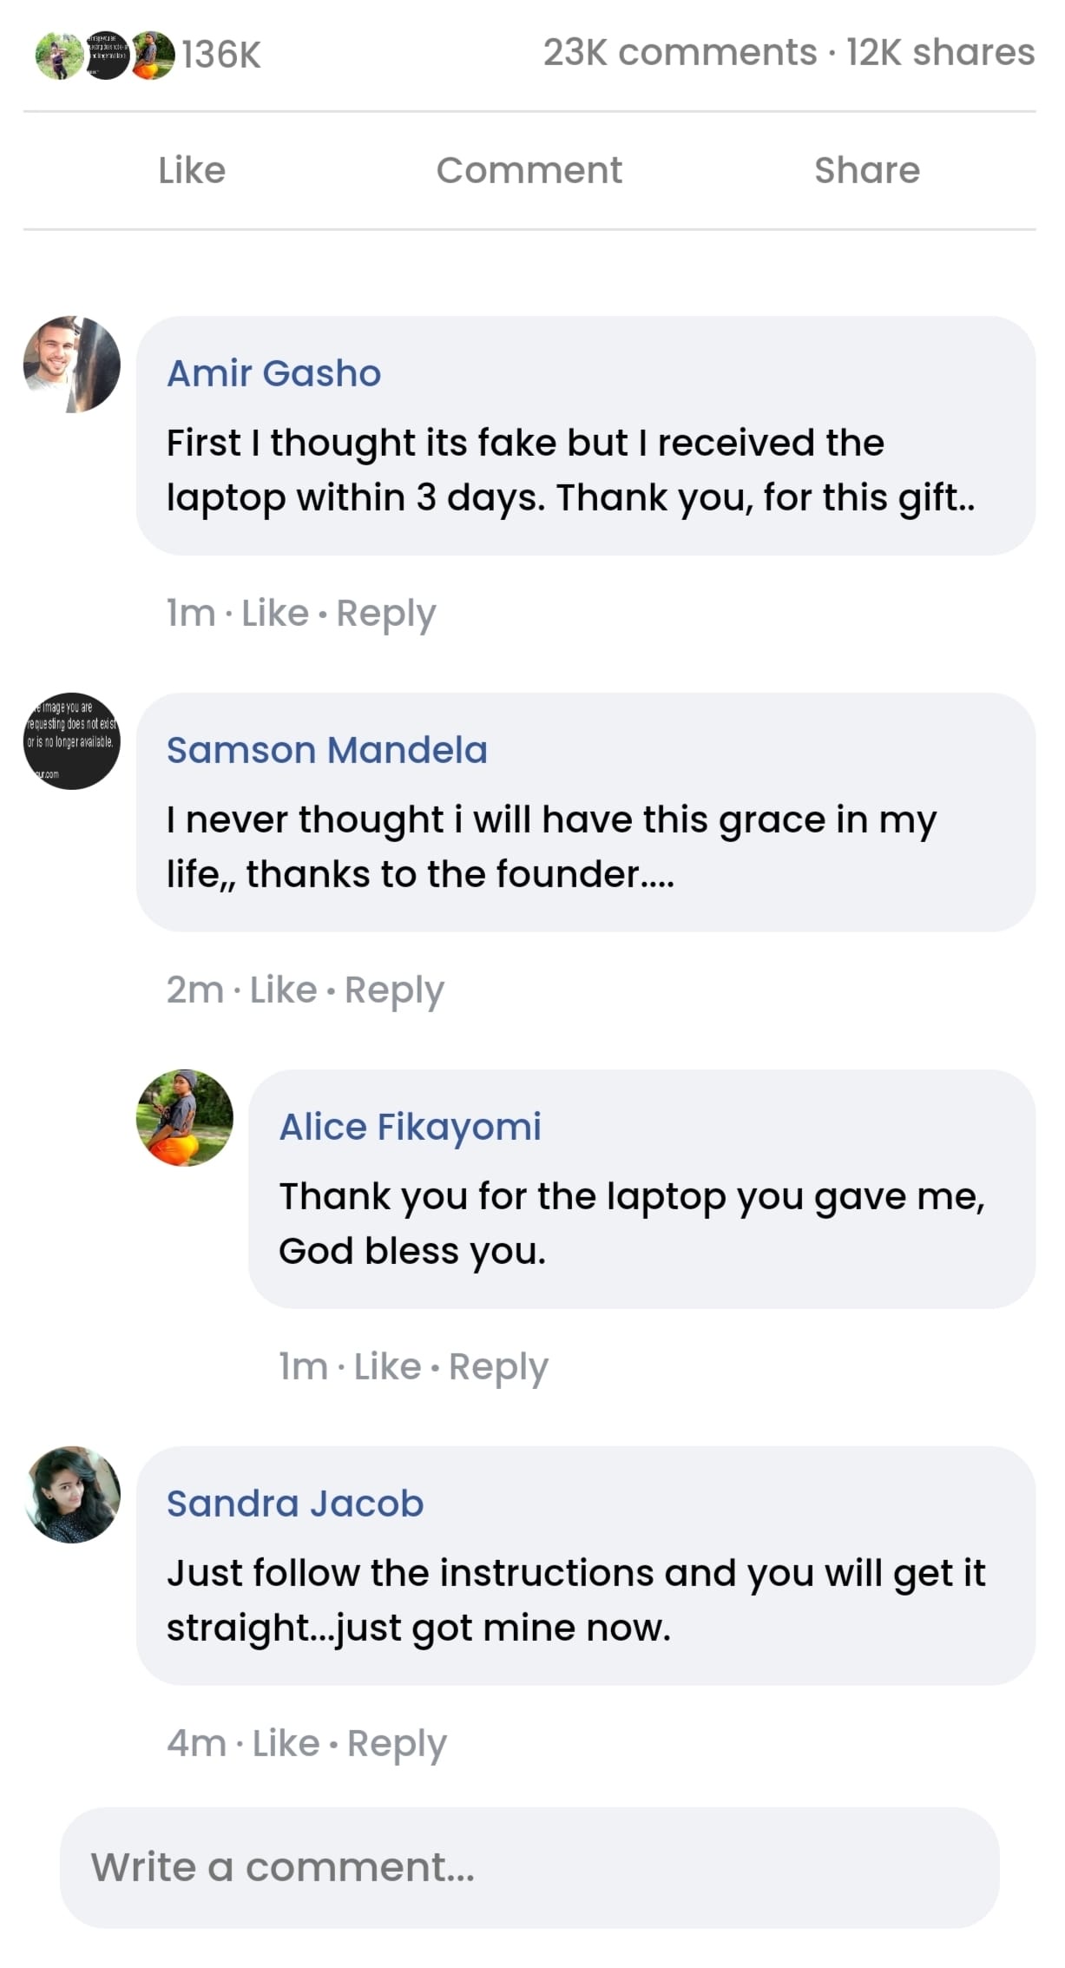The width and height of the screenshot is (1065, 1968).
Task: Click Samson Mandela's profile avatar
Action: click(72, 740)
